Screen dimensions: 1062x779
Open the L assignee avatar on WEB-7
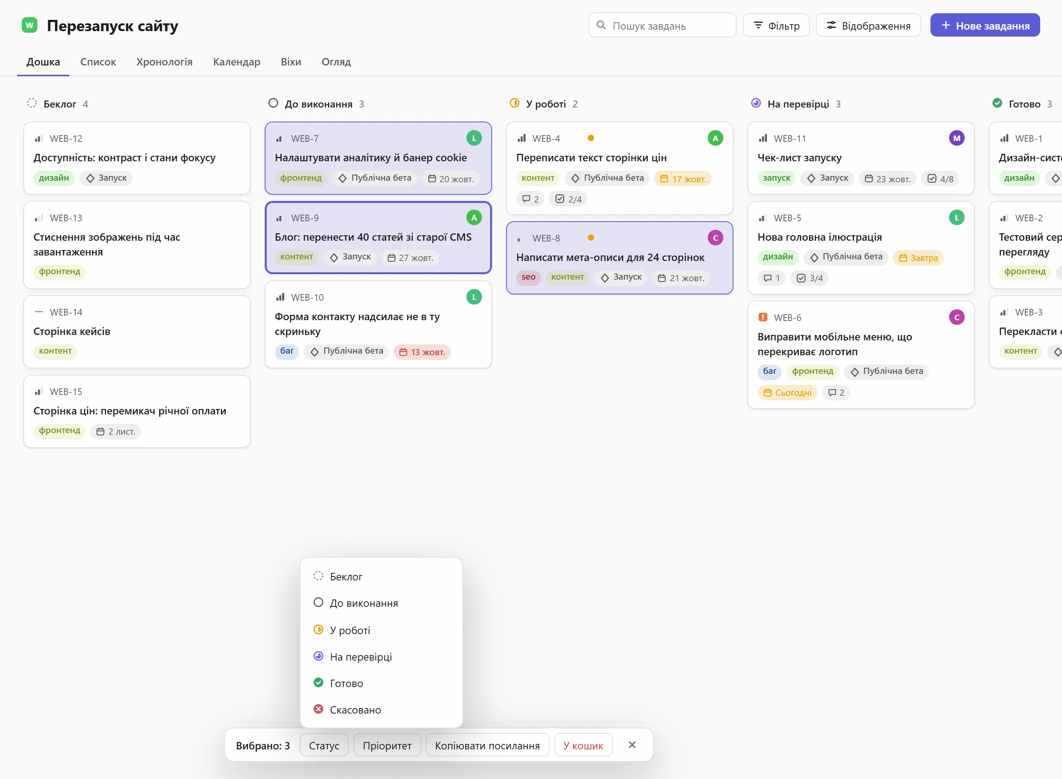[474, 138]
